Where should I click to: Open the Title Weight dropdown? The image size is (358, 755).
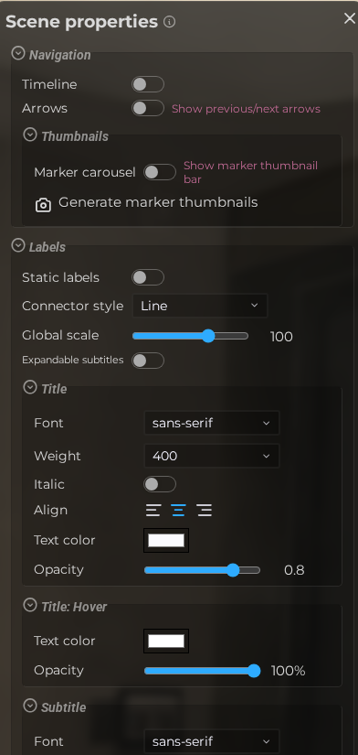(212, 456)
